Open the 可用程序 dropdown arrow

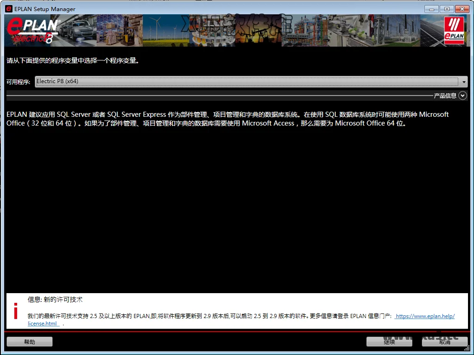[464, 82]
